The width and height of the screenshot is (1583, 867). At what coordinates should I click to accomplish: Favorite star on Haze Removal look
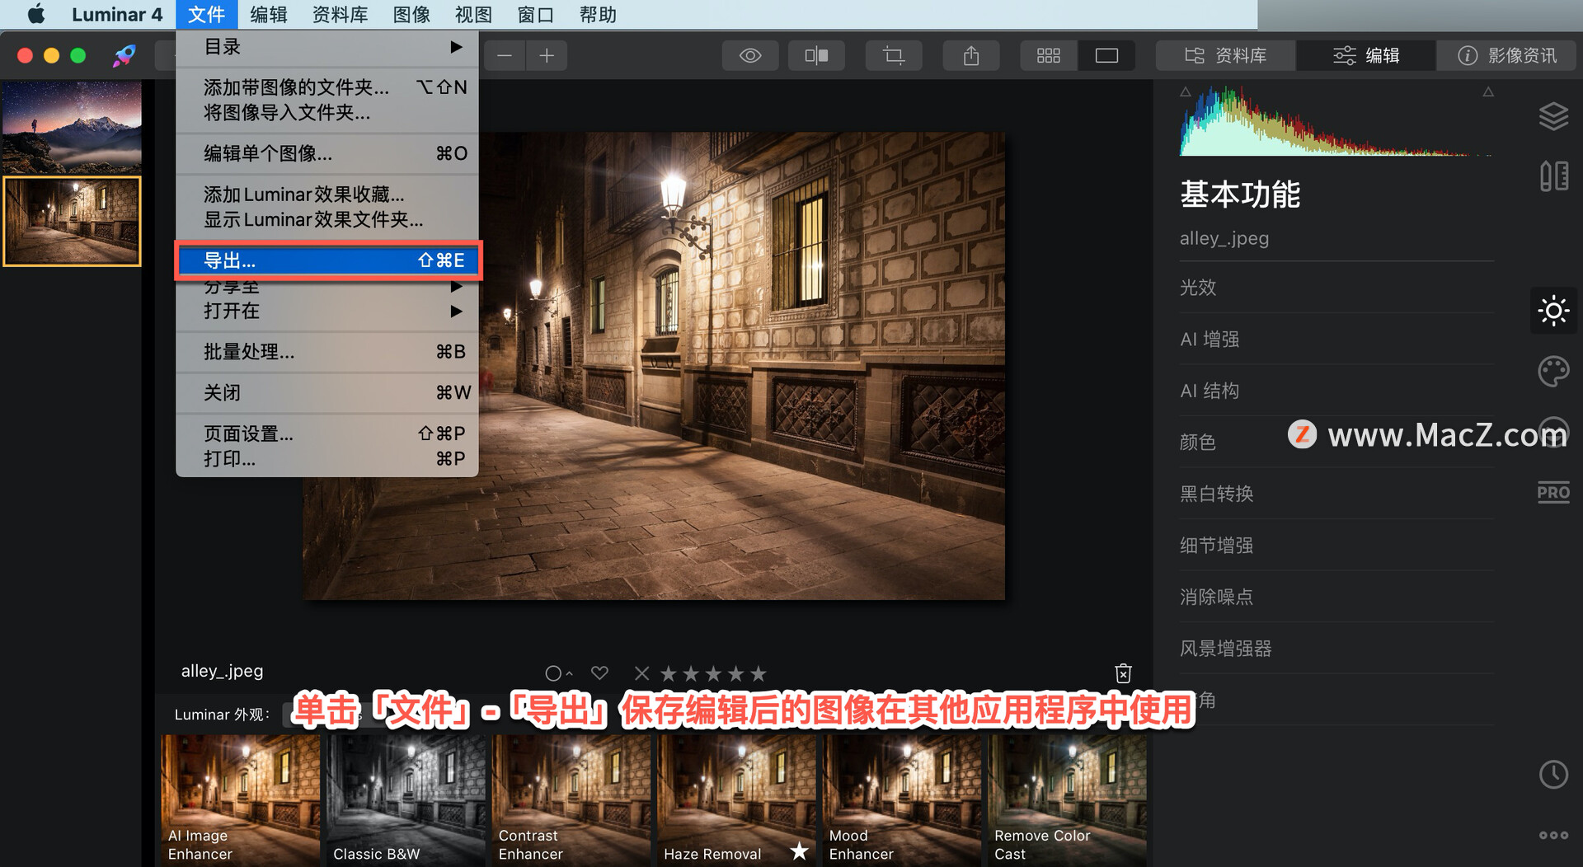pyautogui.click(x=799, y=851)
